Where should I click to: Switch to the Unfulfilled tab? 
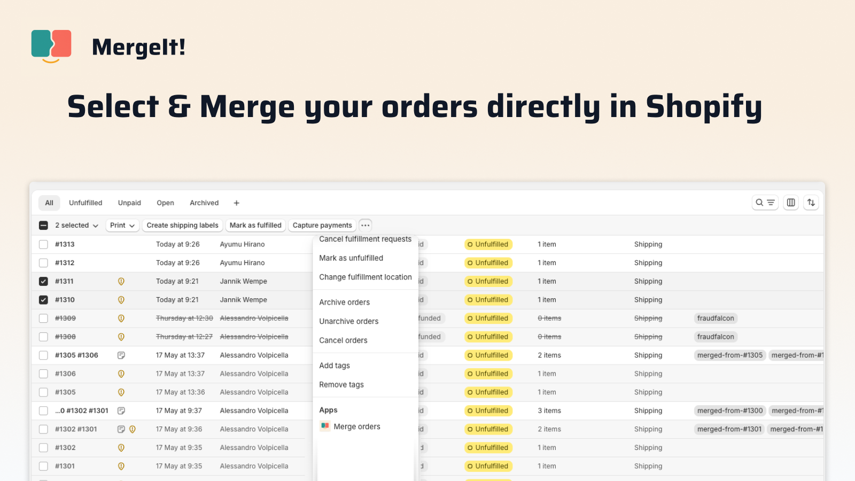pyautogui.click(x=85, y=203)
